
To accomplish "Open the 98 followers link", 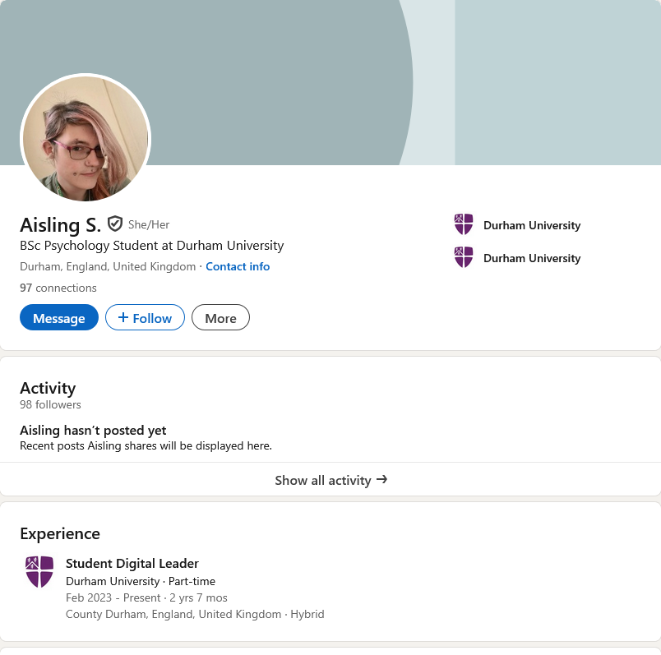I will click(x=50, y=404).
